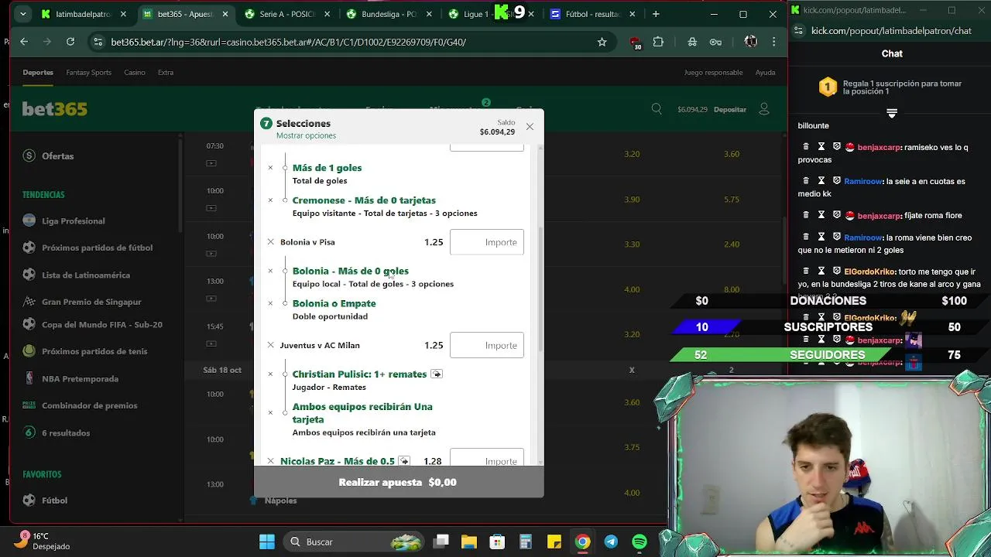The height and width of the screenshot is (557, 991).
Task: Switch to the latimbadelpatron browser tab
Action: click(82, 14)
